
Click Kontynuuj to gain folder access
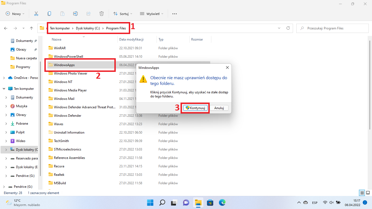195,108
